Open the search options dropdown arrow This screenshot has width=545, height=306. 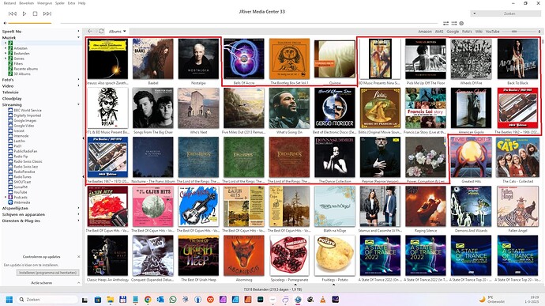coord(475,13)
